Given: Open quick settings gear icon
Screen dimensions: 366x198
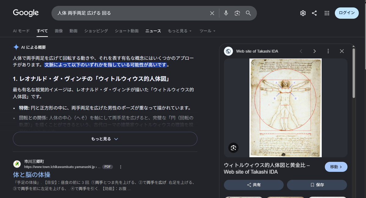Looking at the screenshot, I should coord(303,13).
